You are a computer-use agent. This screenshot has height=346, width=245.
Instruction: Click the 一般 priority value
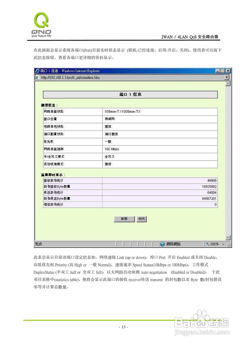[108, 142]
